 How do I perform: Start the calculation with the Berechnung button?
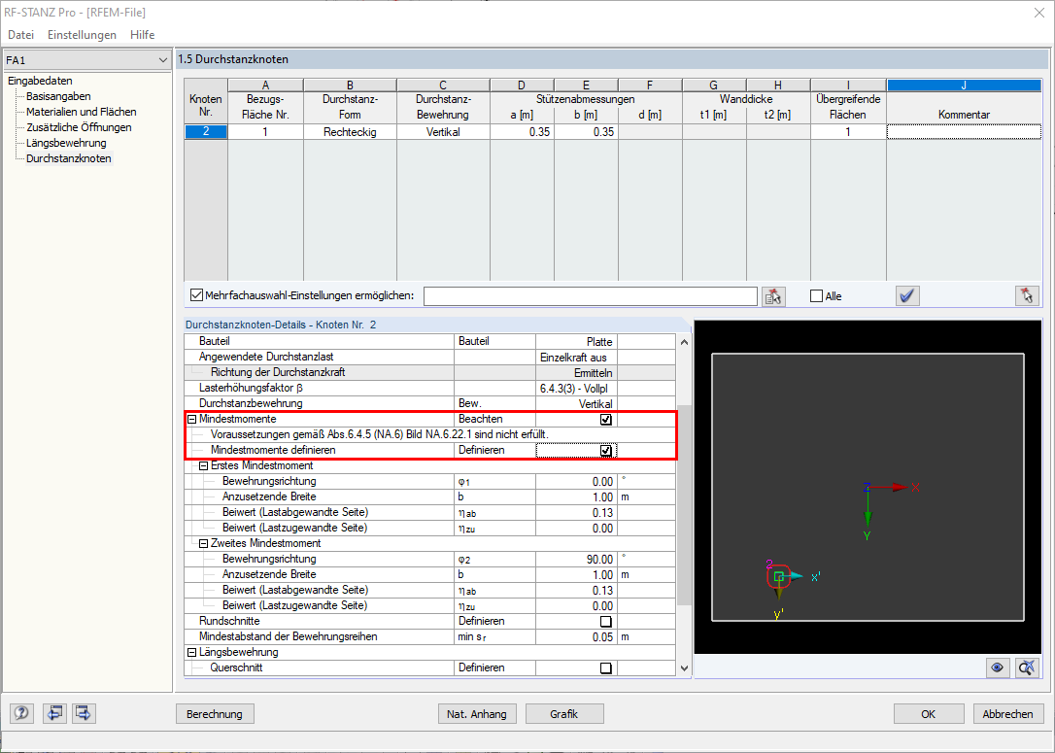[x=214, y=713]
